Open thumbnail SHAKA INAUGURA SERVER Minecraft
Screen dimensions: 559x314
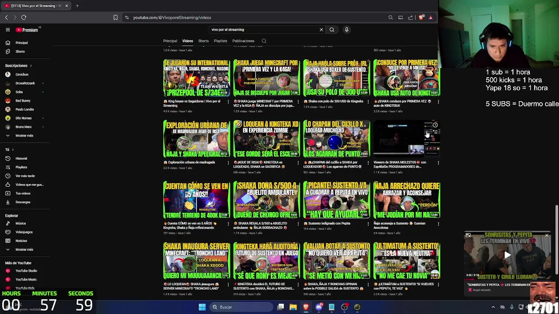pyautogui.click(x=197, y=261)
